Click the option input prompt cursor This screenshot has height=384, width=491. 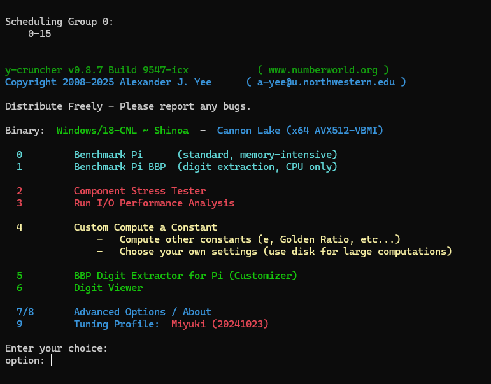52,360
